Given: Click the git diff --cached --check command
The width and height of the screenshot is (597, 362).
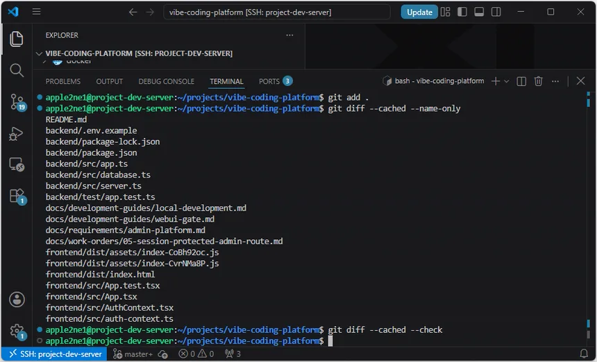Looking at the screenshot, I should tap(385, 329).
